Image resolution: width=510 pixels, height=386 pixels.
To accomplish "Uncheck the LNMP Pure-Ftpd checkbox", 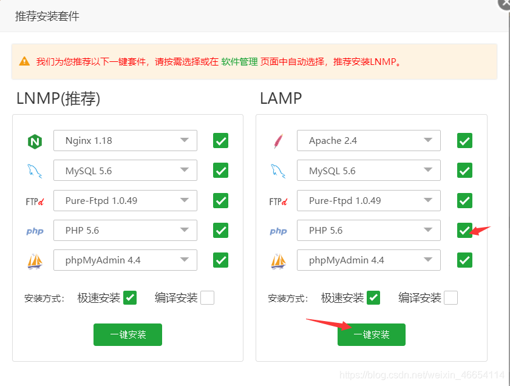I will (220, 200).
